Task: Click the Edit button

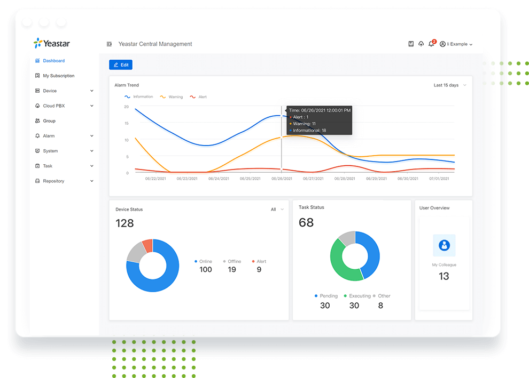Action: [121, 65]
